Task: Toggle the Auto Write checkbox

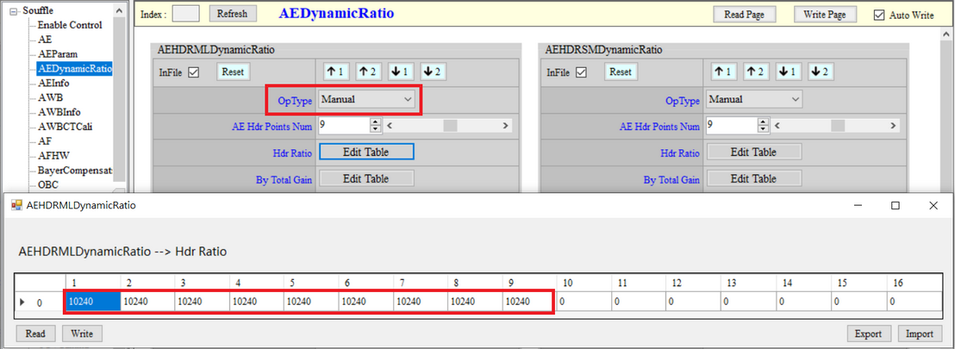Action: pos(878,15)
